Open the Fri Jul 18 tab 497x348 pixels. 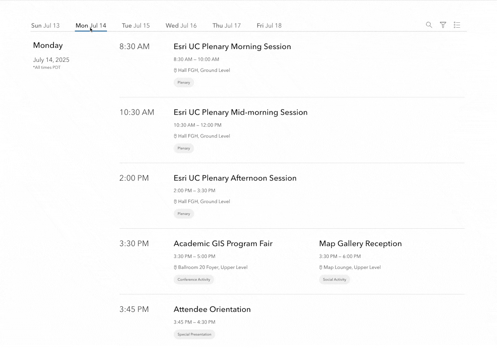pos(269,26)
